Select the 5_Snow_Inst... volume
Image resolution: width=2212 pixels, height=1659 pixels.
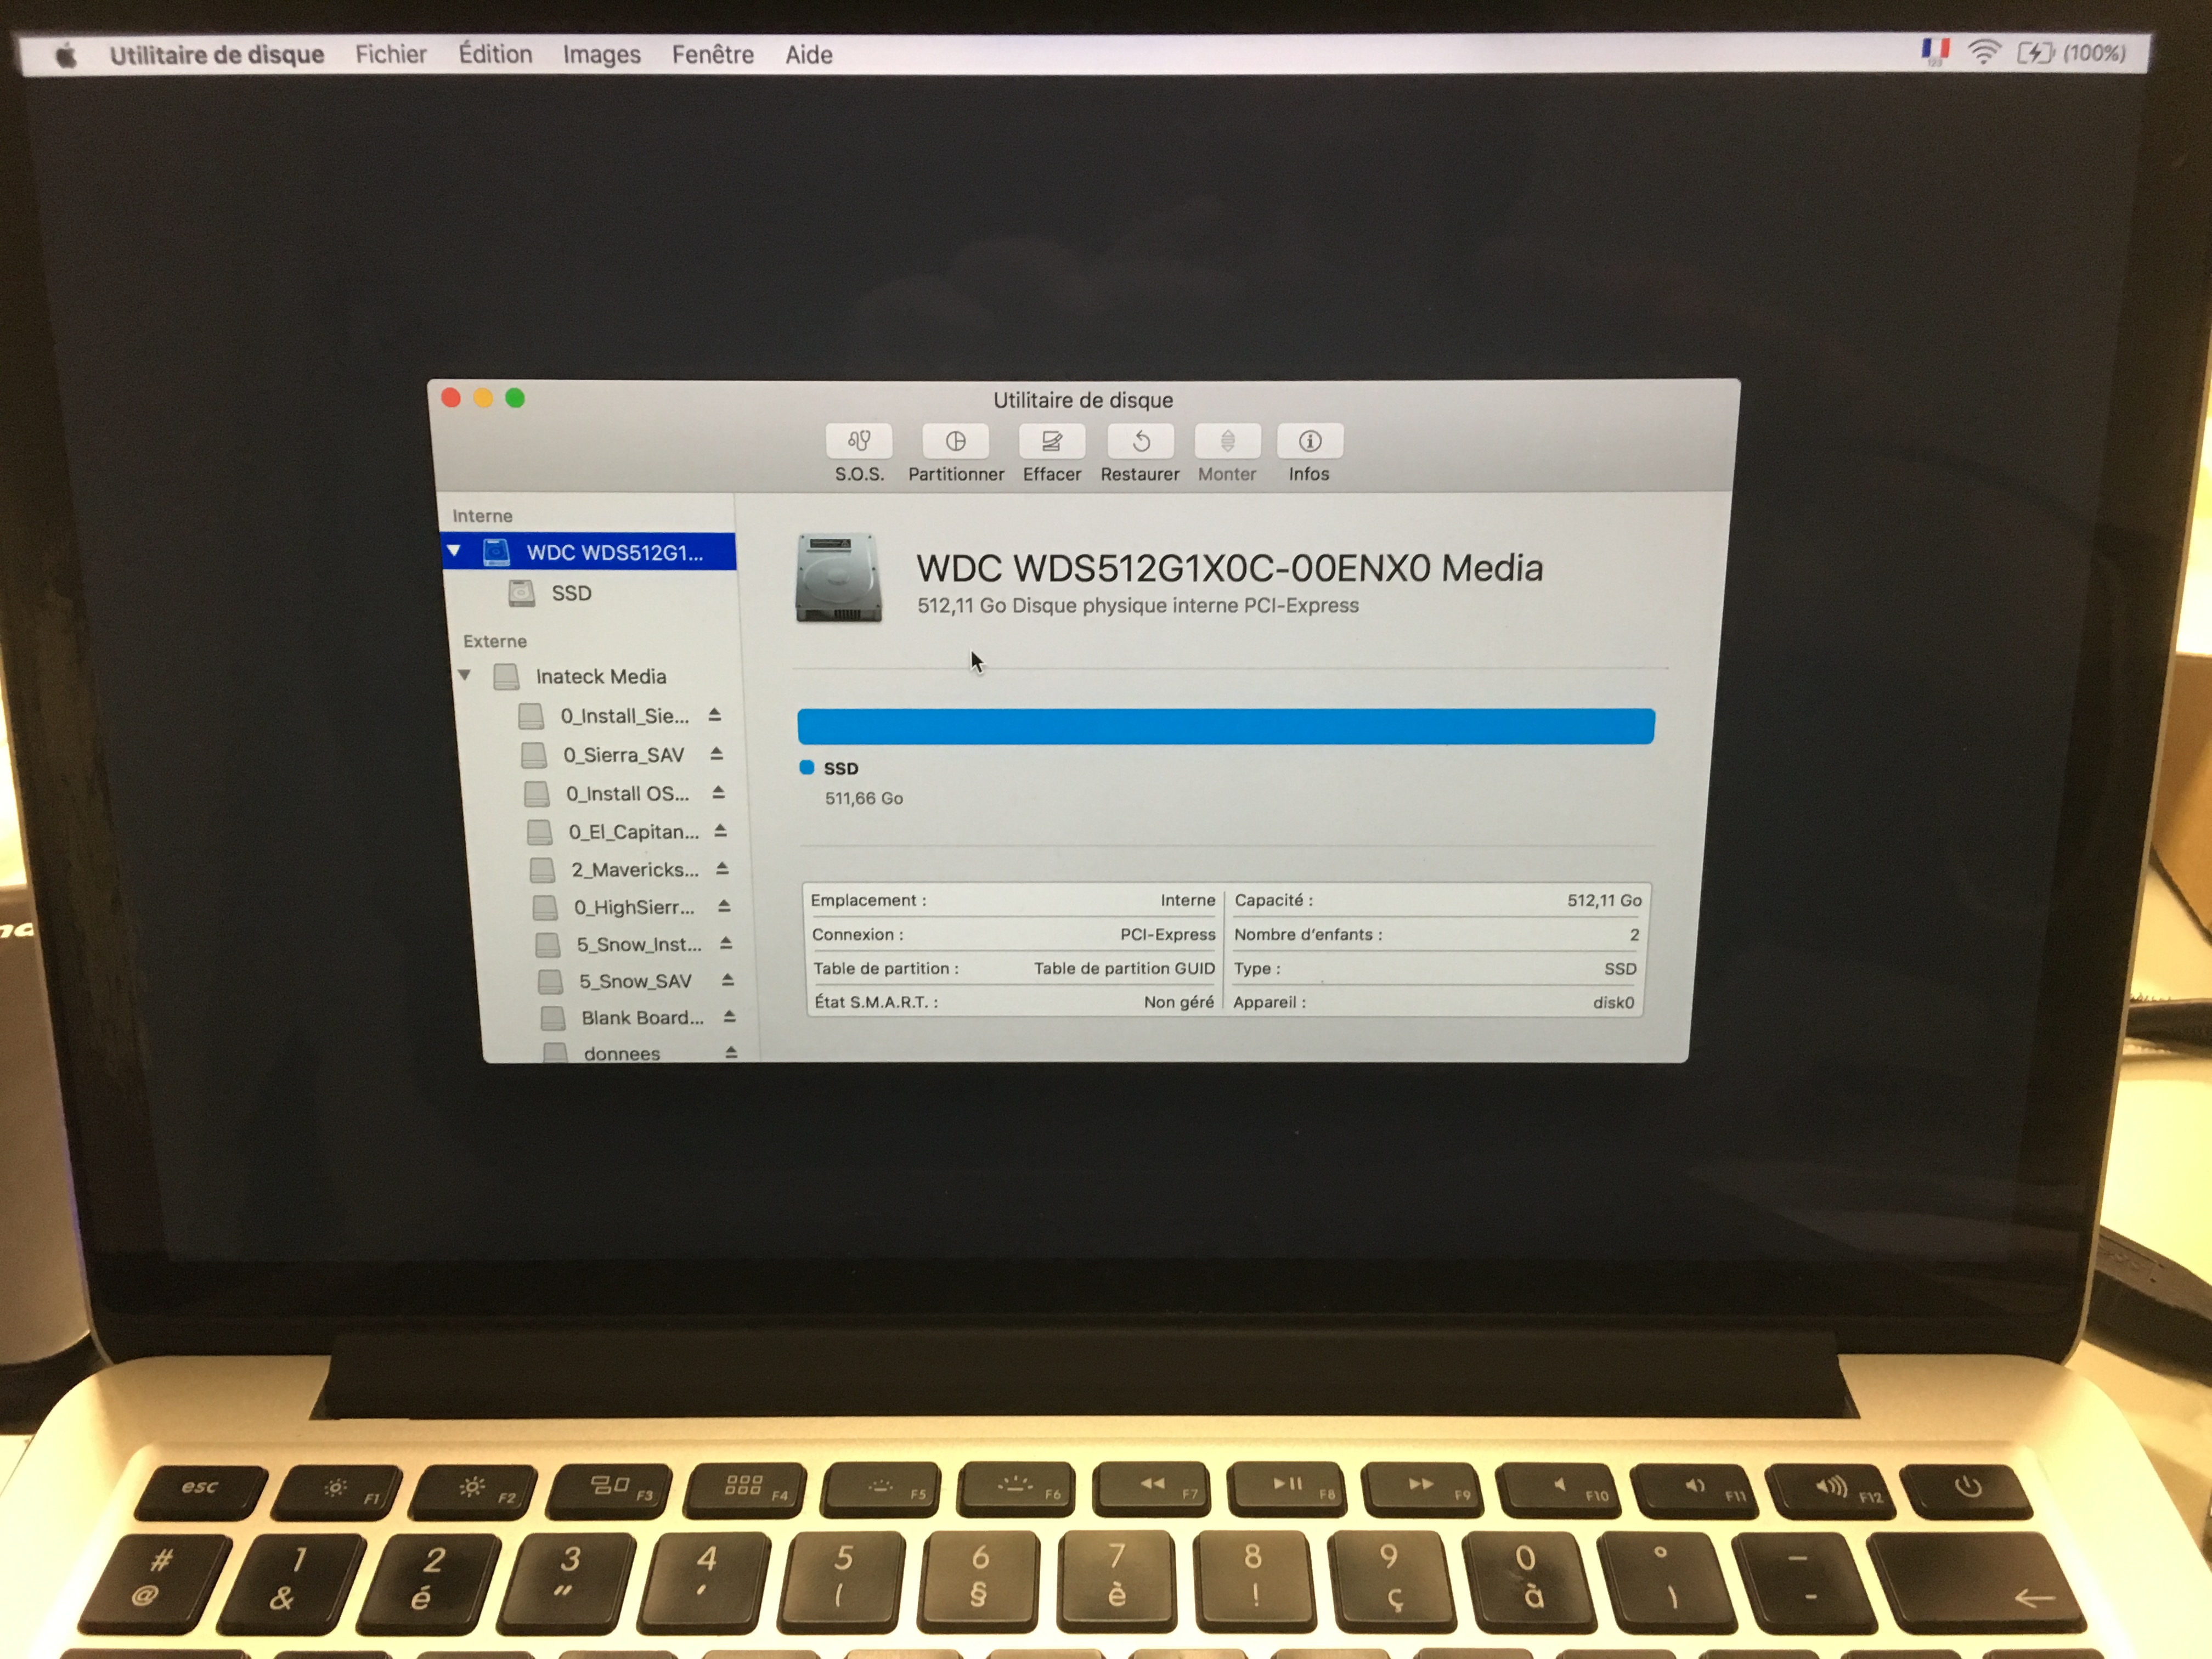[639, 944]
